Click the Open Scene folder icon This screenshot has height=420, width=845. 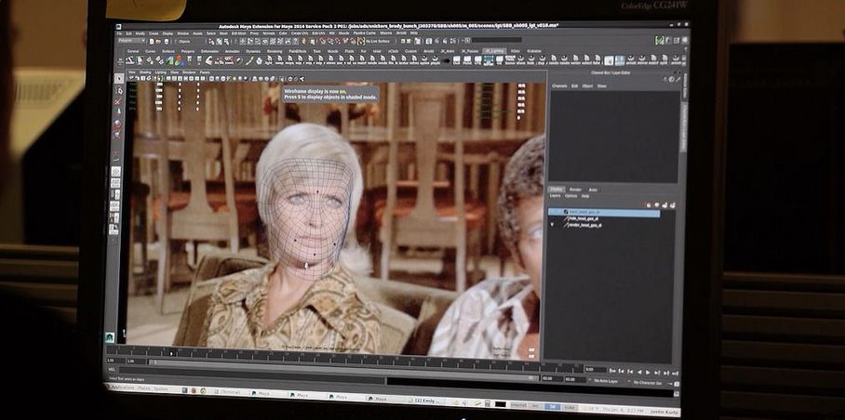pos(158,42)
